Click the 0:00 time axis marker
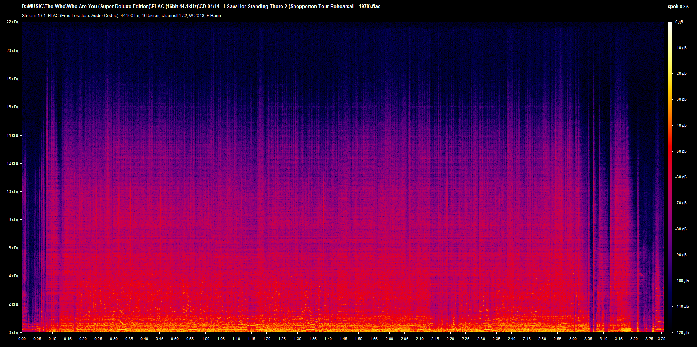This screenshot has width=697, height=347. coord(22,339)
